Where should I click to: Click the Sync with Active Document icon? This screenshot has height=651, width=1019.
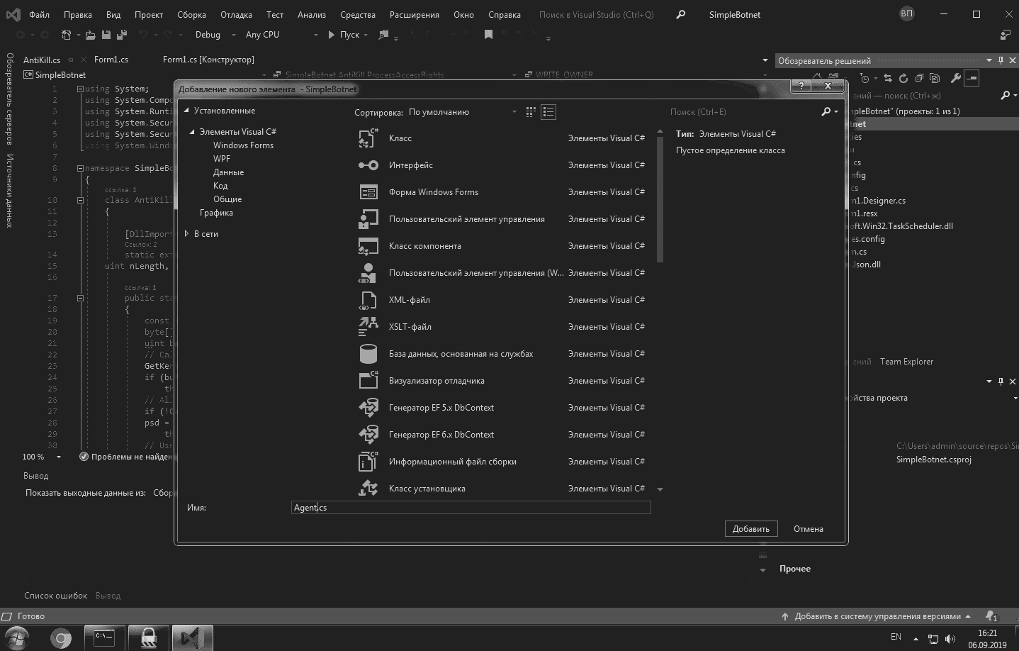click(x=888, y=78)
